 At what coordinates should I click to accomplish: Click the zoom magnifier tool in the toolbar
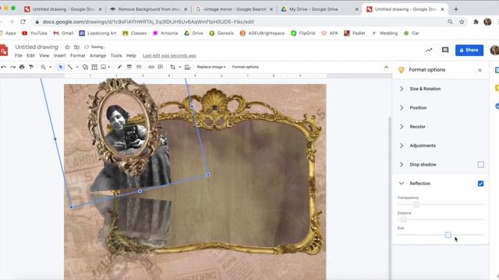tap(43, 67)
